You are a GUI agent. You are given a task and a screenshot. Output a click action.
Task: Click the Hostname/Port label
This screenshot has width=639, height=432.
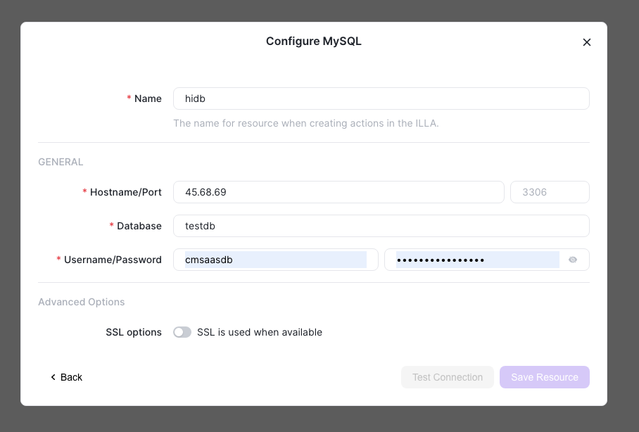point(125,192)
